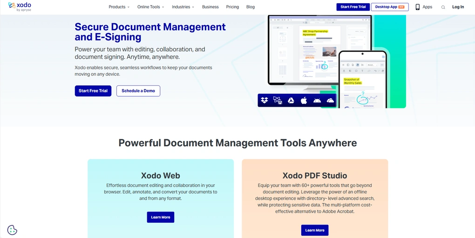This screenshot has width=475, height=238.
Task: Click the mobile phone product screenshot
Action: click(363, 79)
